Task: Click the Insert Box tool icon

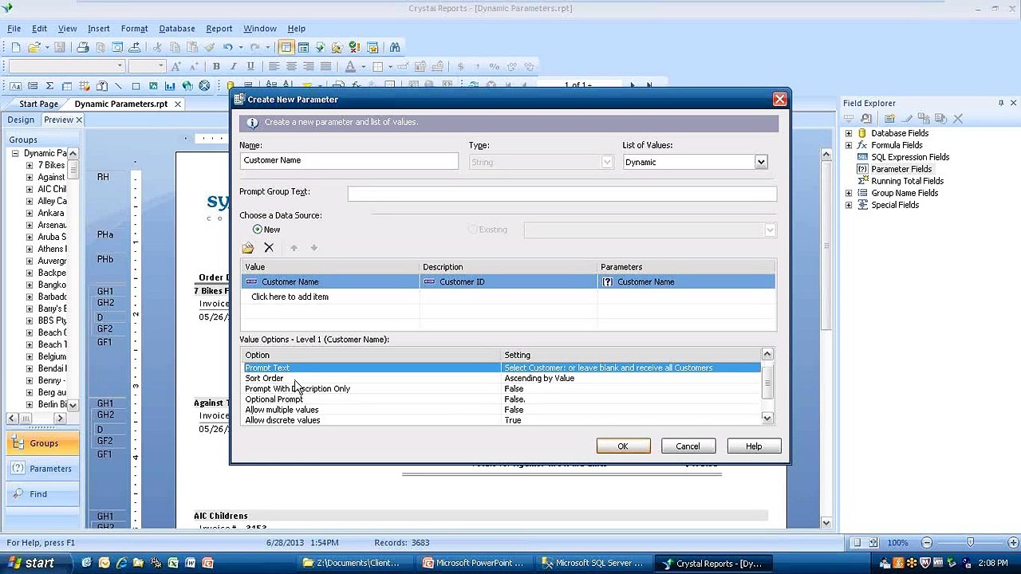Action: (x=136, y=85)
